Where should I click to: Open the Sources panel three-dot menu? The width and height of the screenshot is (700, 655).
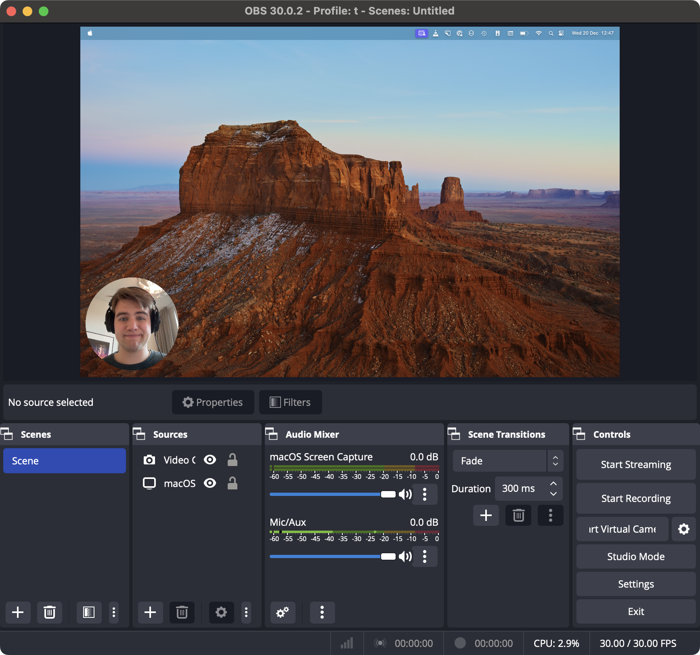246,612
